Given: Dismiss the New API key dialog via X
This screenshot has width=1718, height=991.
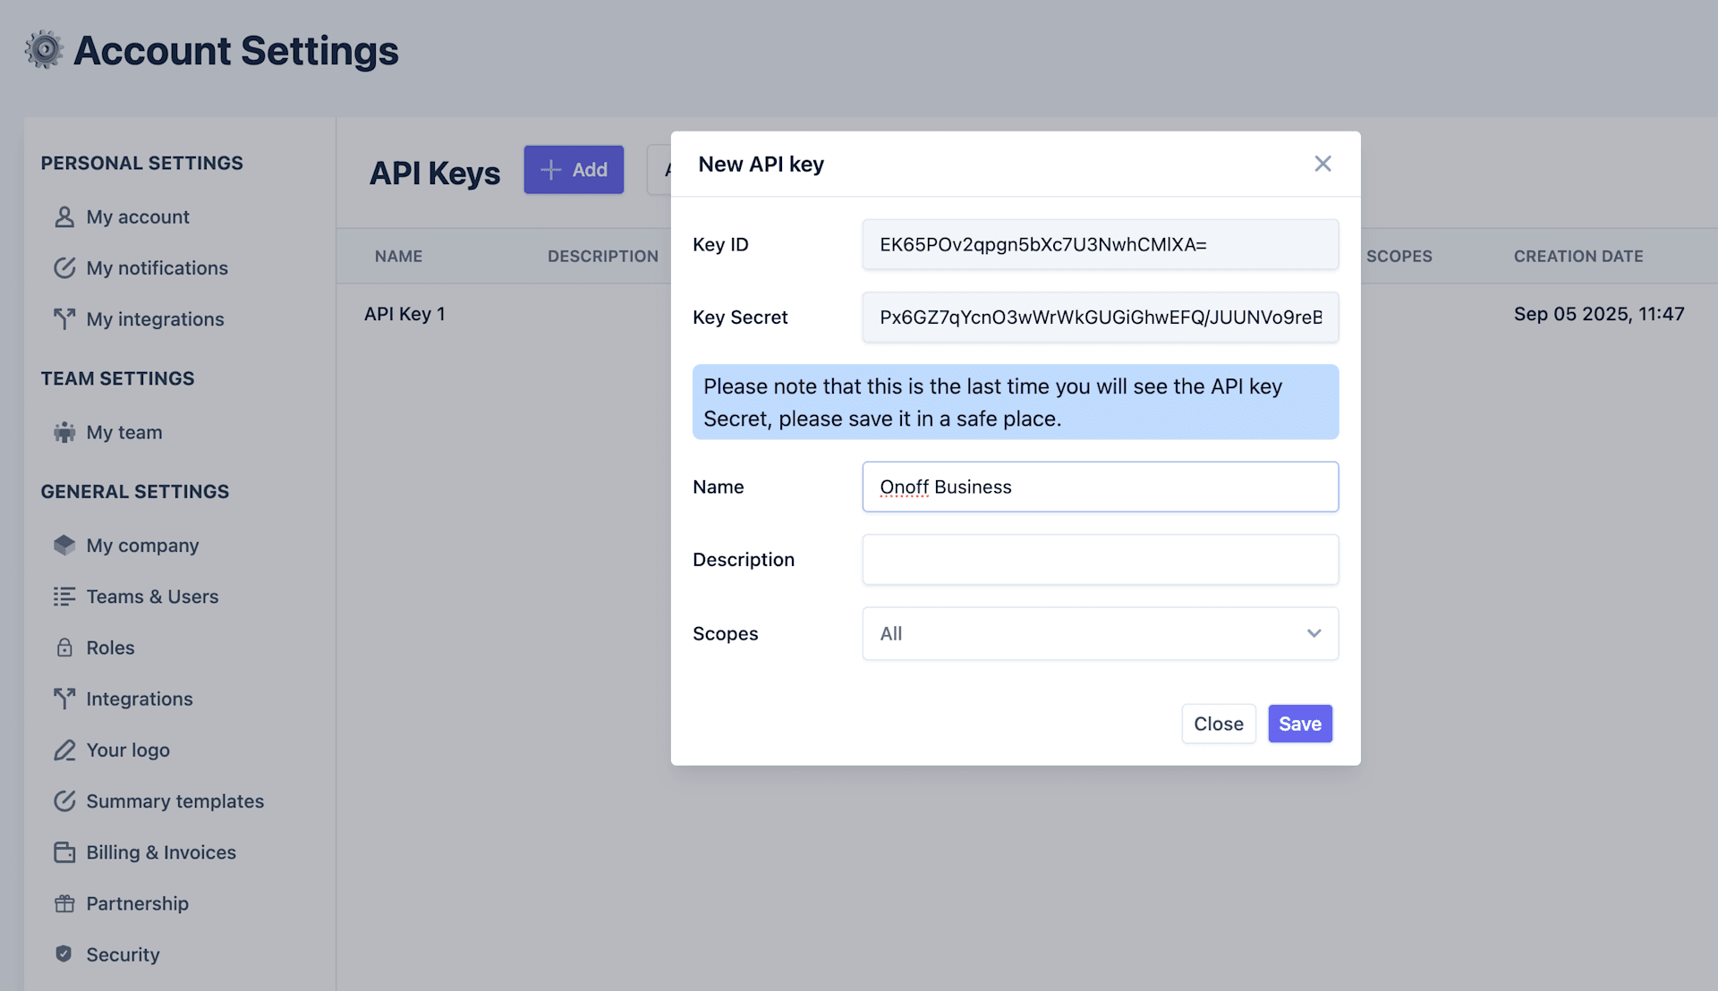Looking at the screenshot, I should [x=1323, y=164].
